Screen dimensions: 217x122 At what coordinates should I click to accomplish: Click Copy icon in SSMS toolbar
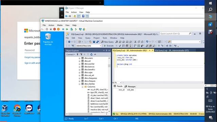(139, 42)
